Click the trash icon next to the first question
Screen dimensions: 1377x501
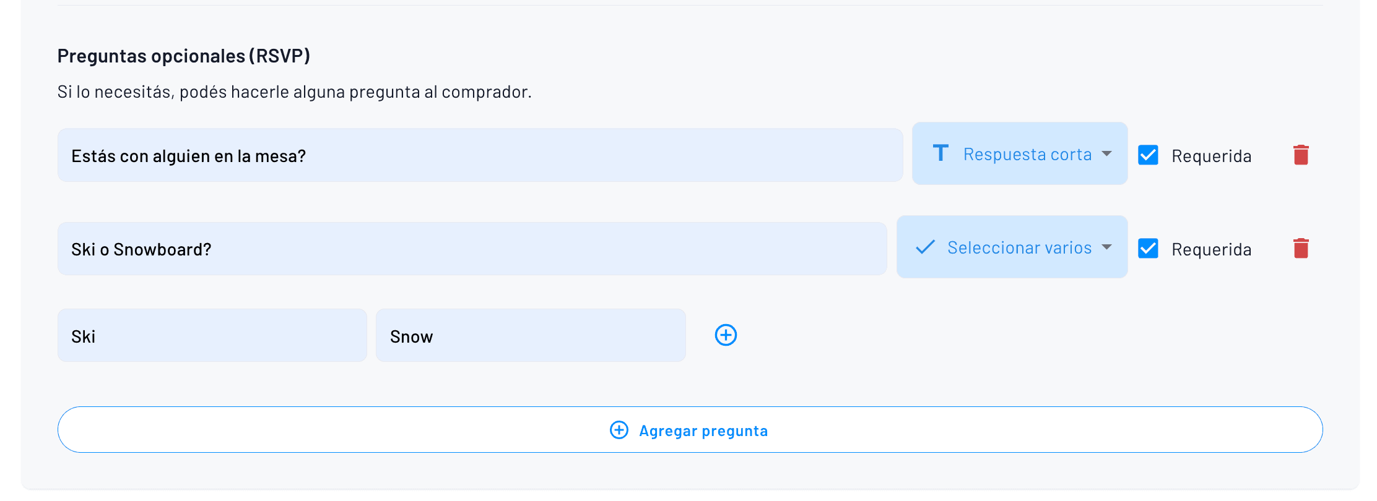coord(1301,155)
